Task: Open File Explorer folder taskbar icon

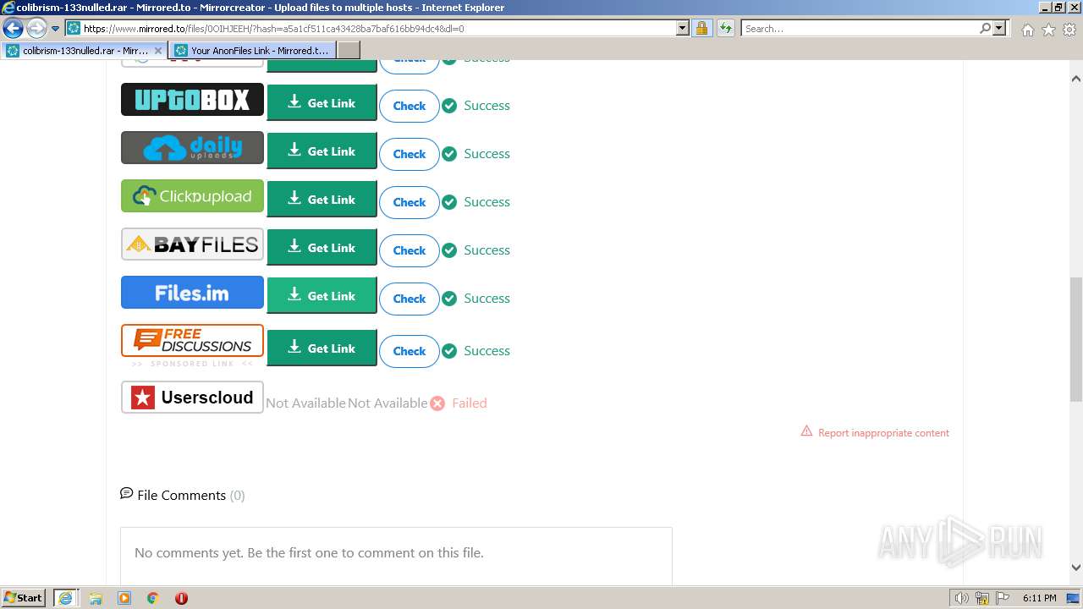Action: (96, 598)
